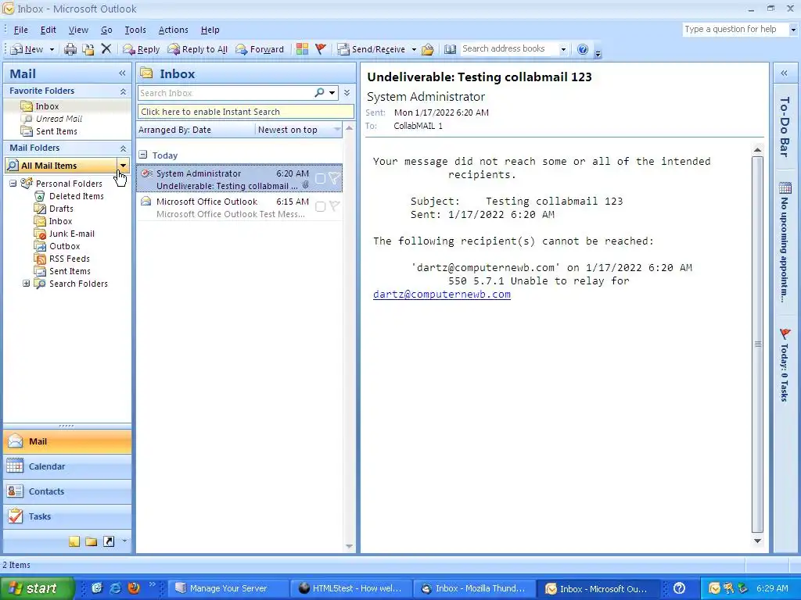The width and height of the screenshot is (801, 600).
Task: Click the Categorize color grid icon
Action: (303, 49)
